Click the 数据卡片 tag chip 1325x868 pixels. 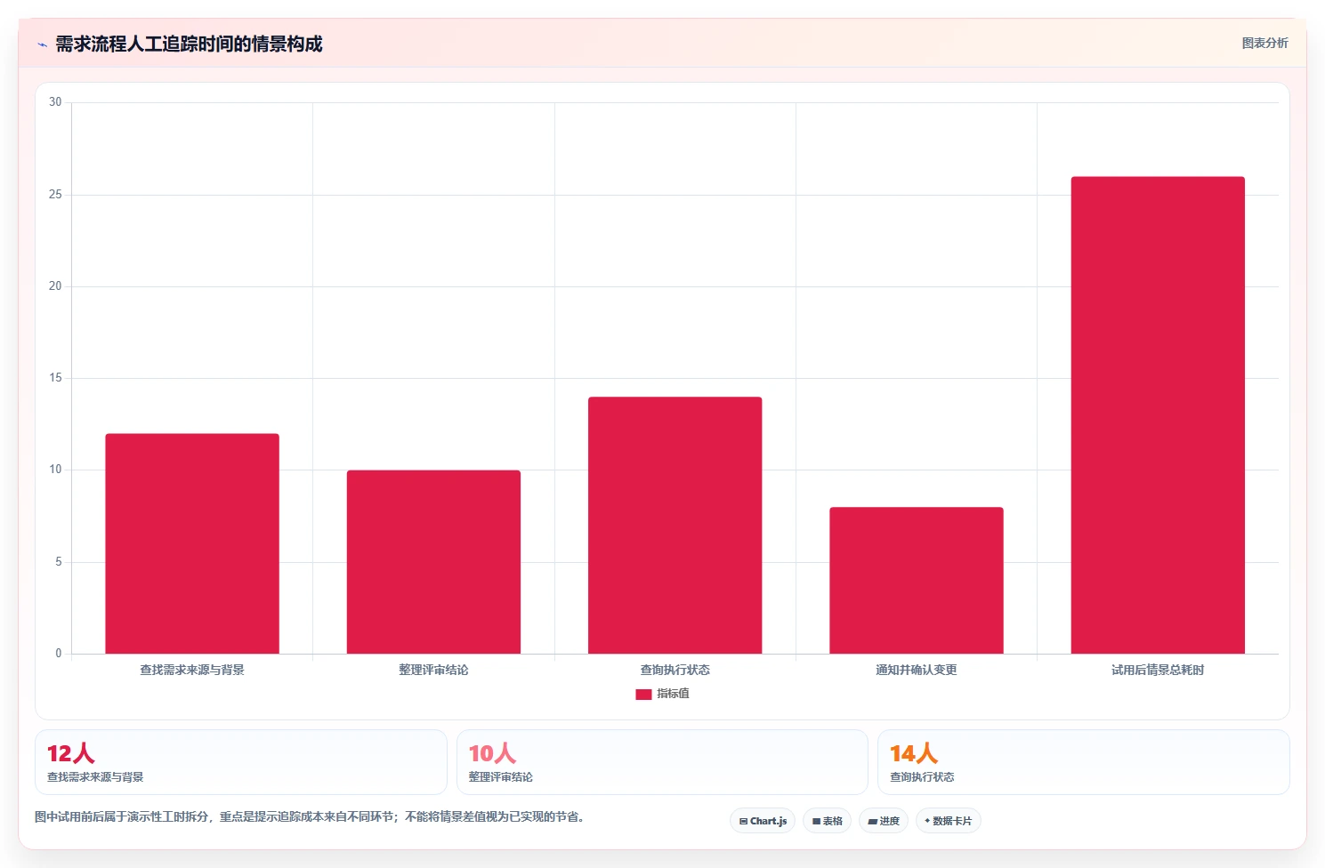point(948,821)
